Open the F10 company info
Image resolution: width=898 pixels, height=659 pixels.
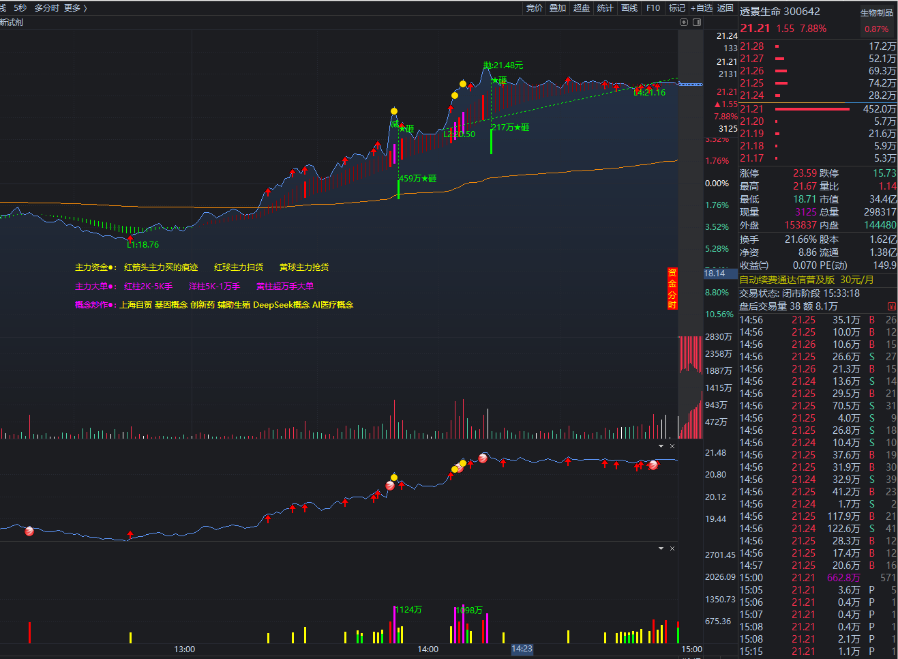tap(653, 8)
